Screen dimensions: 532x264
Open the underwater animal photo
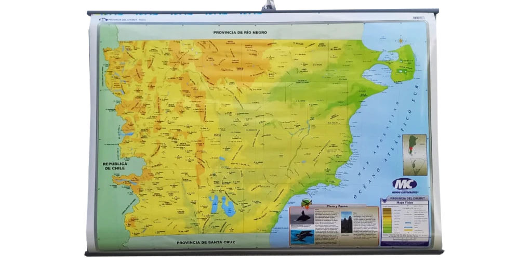pyautogui.click(x=301, y=236)
